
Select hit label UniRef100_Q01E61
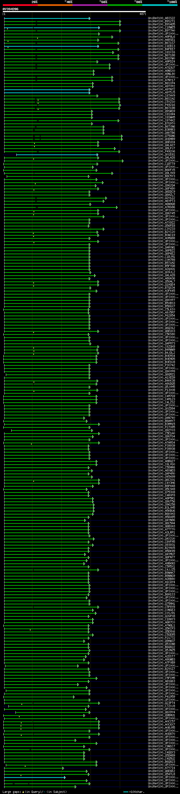pos(161,154)
